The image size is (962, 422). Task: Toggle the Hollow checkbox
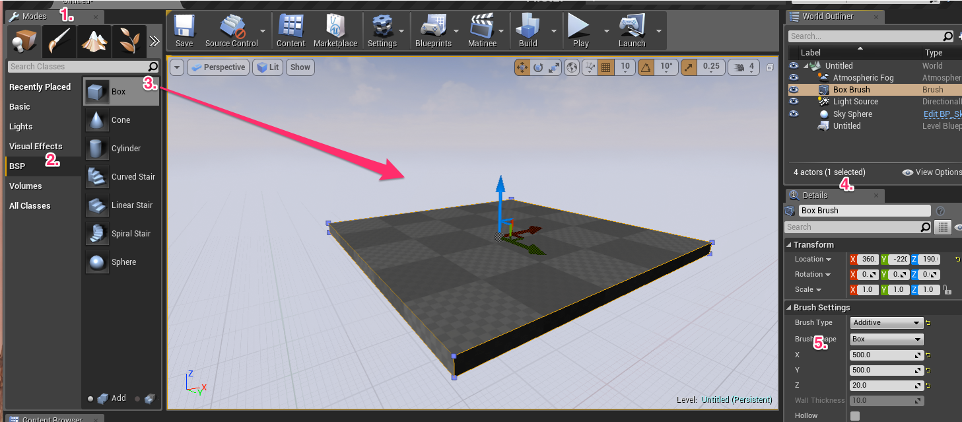click(855, 415)
